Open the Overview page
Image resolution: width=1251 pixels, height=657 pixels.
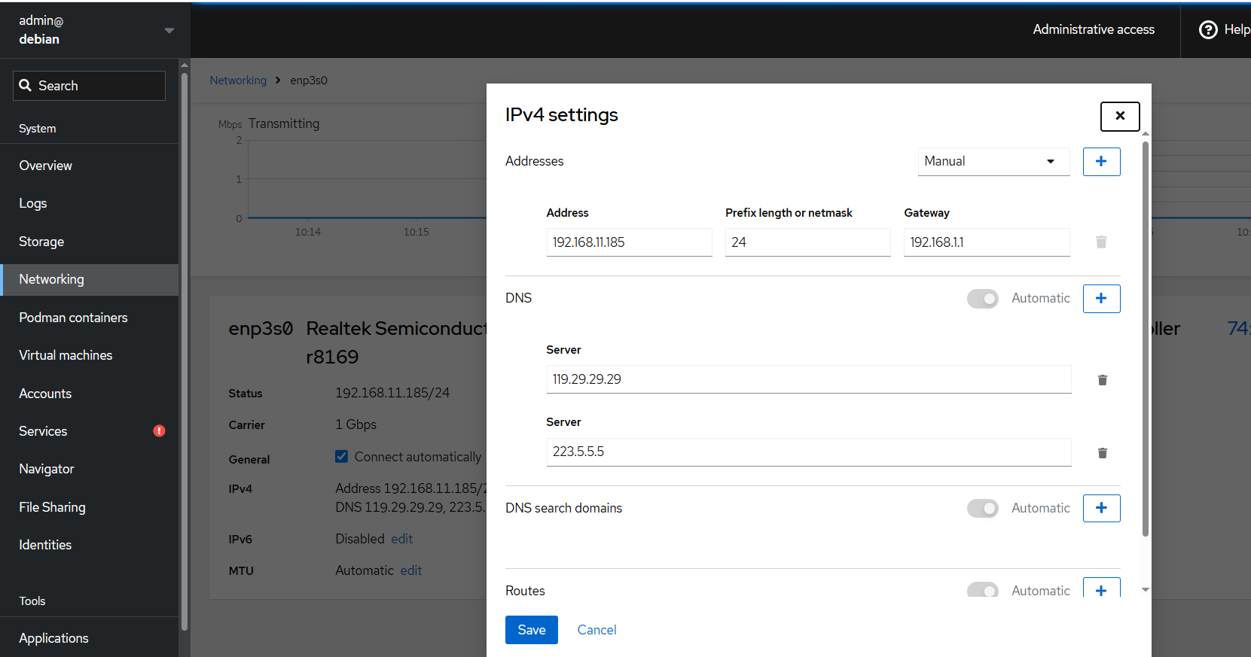90,166
